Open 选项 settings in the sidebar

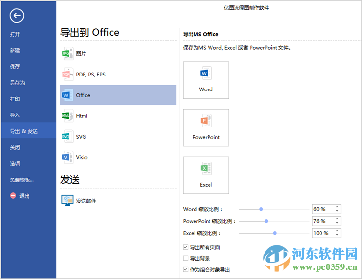point(15,164)
